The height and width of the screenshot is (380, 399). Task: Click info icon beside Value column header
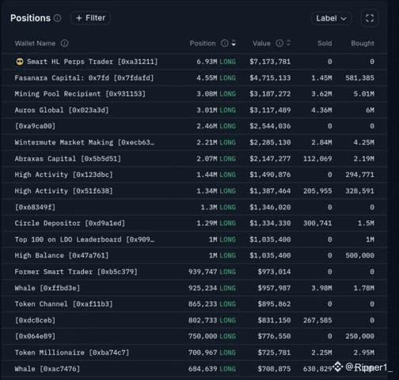coord(279,43)
